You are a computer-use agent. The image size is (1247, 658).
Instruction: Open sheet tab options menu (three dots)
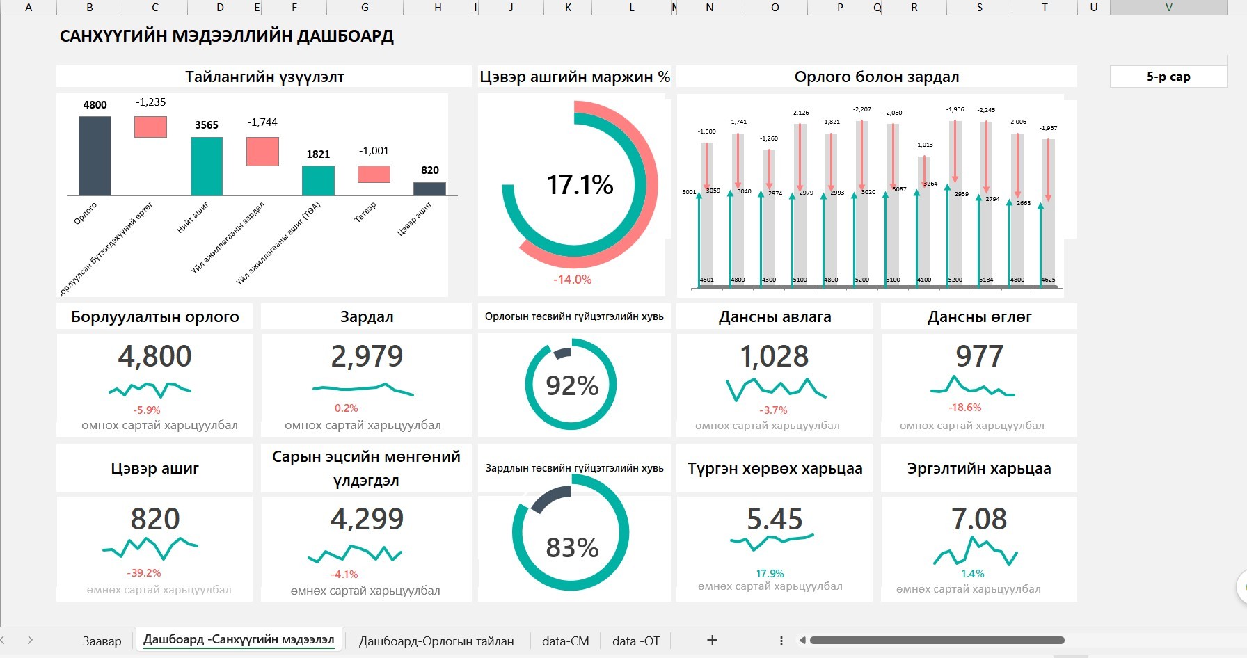tap(781, 641)
